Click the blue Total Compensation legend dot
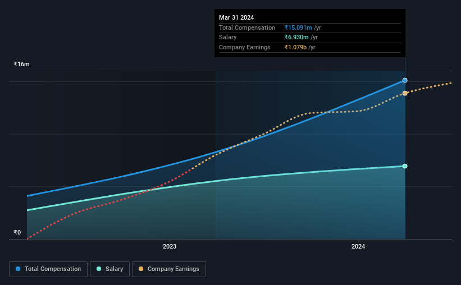The height and width of the screenshot is (285, 461). pos(18,269)
